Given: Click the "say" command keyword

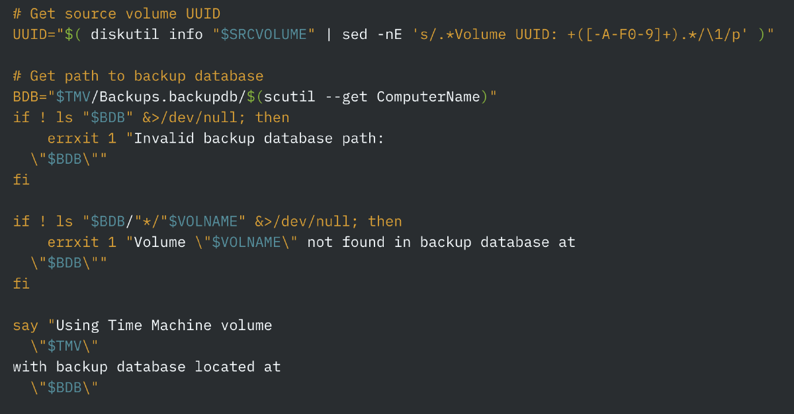Looking at the screenshot, I should (x=26, y=326).
